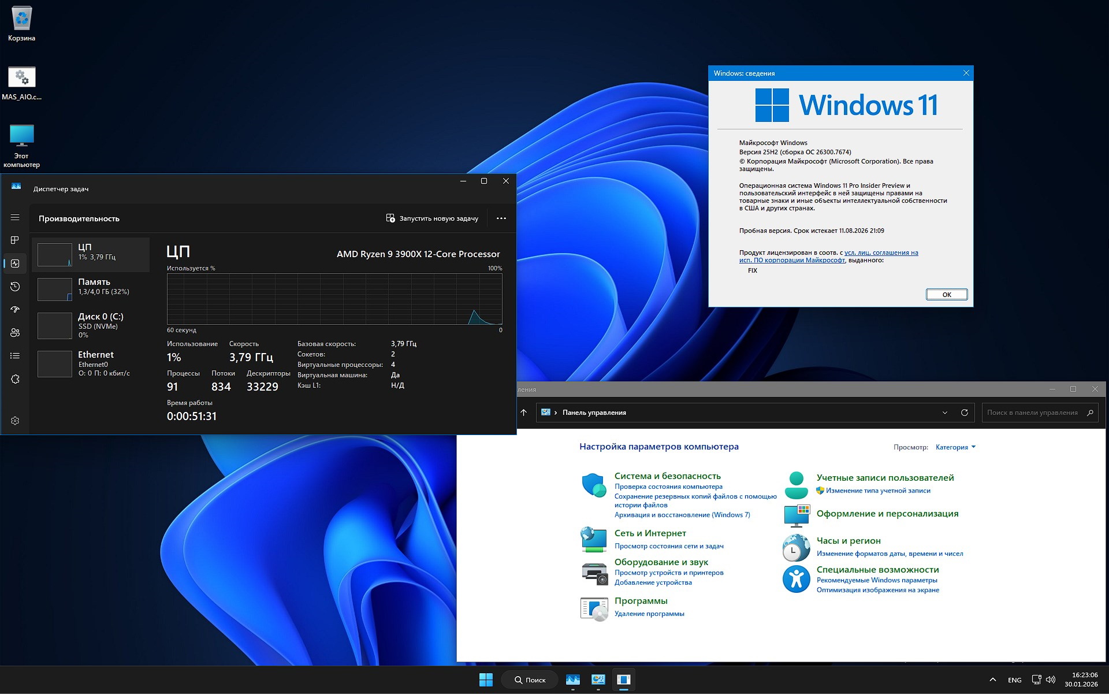Open the Control Panel address bar dropdown

(945, 413)
